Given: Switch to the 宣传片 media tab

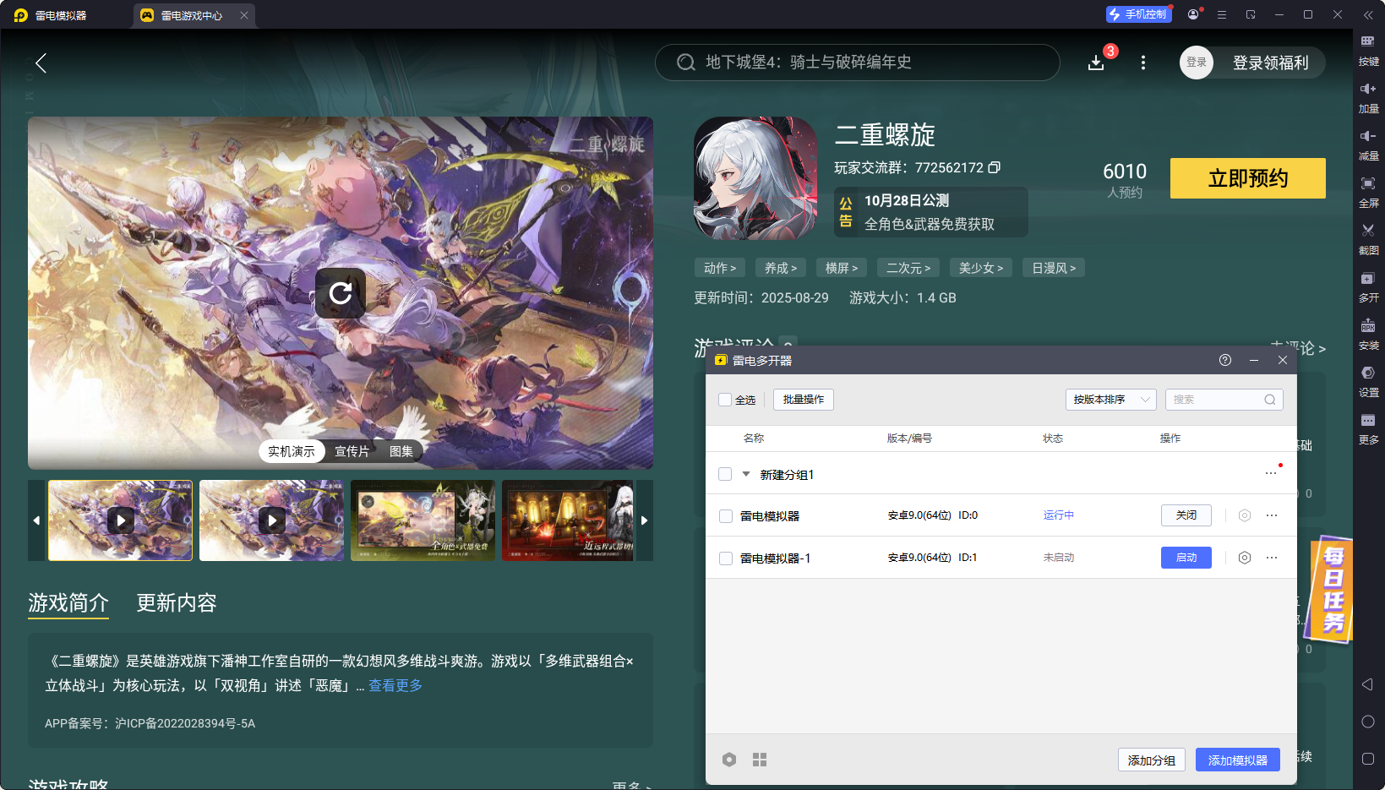Looking at the screenshot, I should coord(352,450).
